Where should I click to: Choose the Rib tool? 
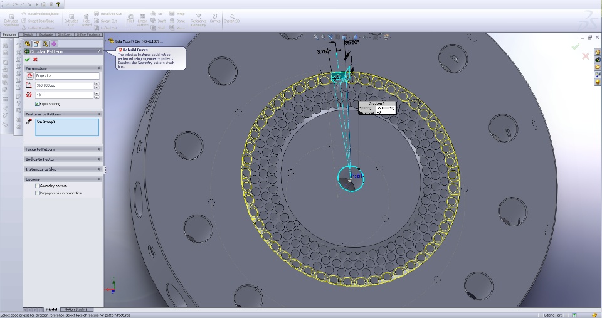coord(157,14)
